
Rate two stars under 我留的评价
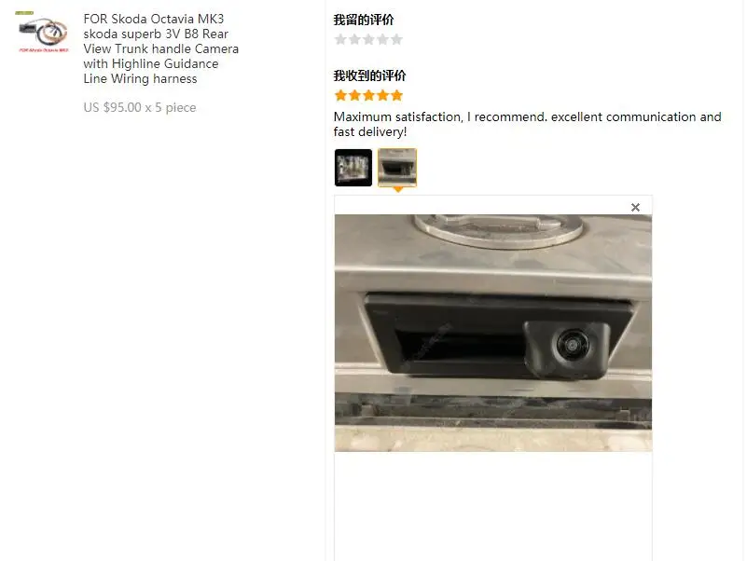coord(354,39)
